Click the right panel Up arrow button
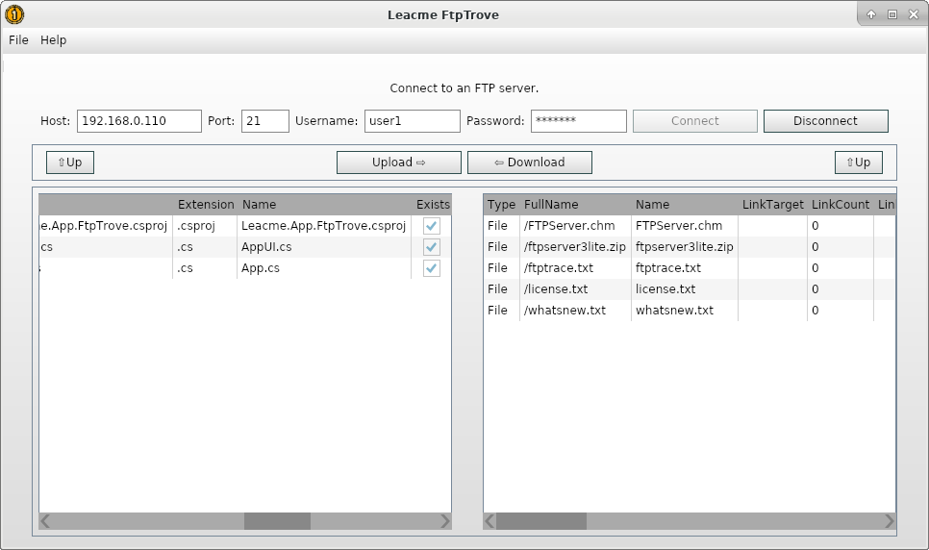This screenshot has width=929, height=550. (858, 162)
